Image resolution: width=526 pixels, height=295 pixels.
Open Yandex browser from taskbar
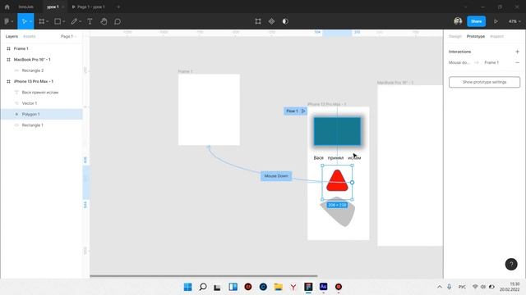pos(293,287)
